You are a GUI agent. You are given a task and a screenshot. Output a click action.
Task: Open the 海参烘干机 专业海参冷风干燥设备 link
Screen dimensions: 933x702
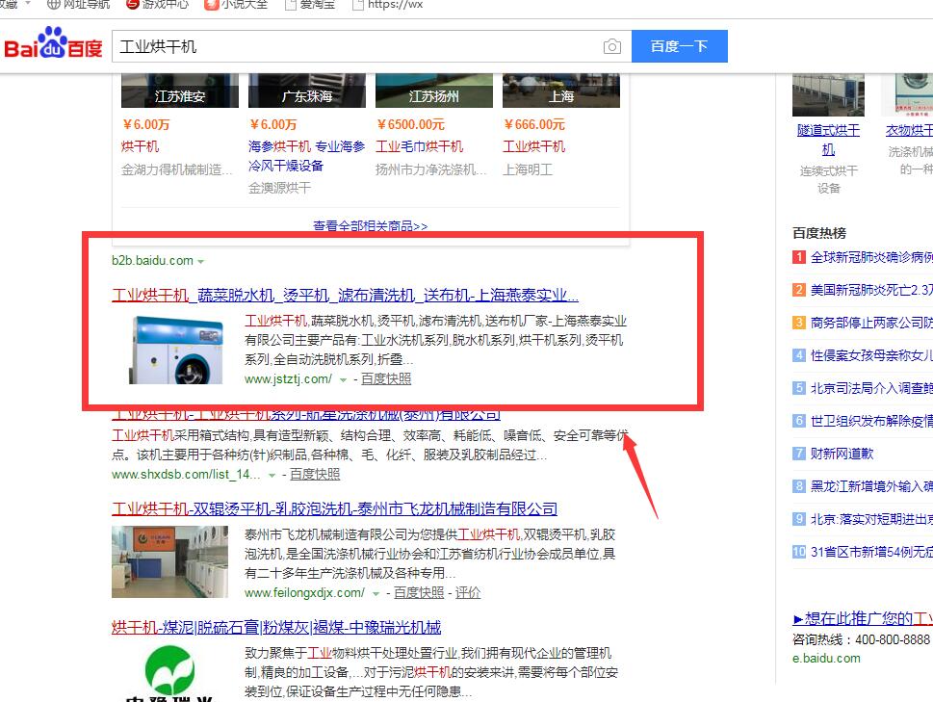pos(306,156)
